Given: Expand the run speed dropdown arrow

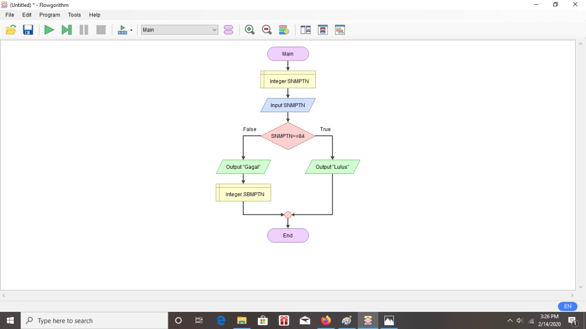Looking at the screenshot, I should (x=131, y=30).
